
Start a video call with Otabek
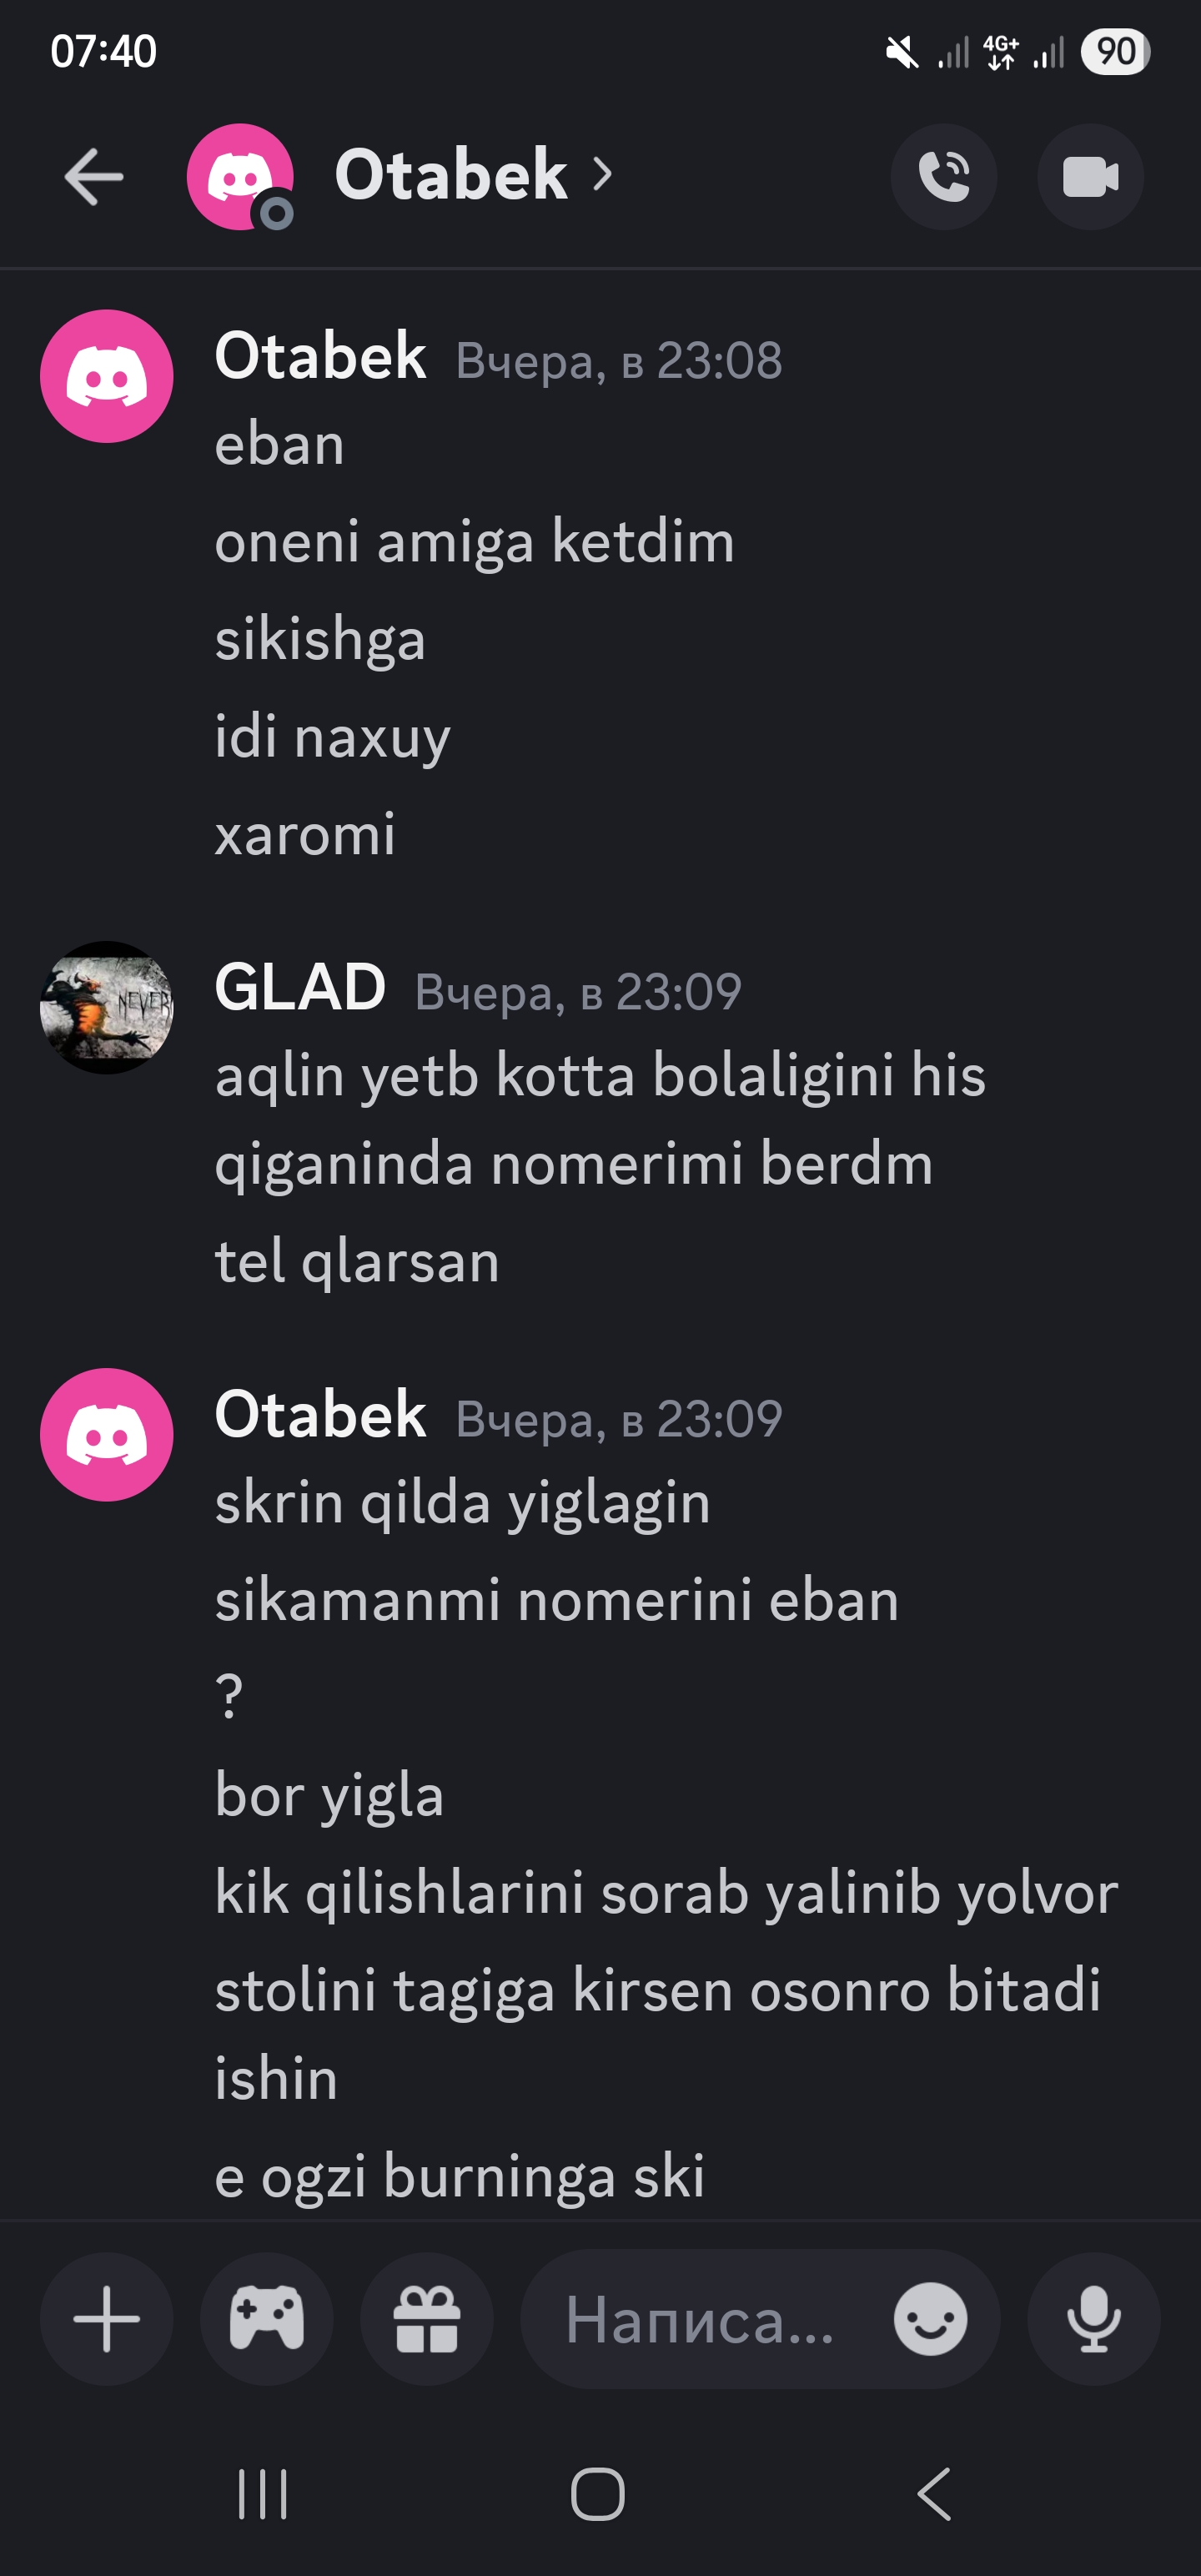click(1090, 177)
